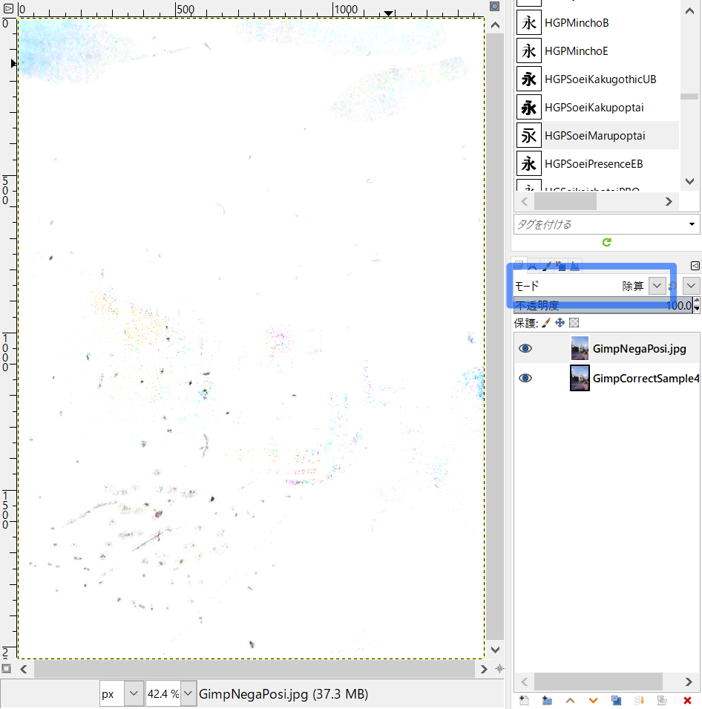Select the GimpCorrectSample4 layer name
702x709 pixels.
[646, 379]
